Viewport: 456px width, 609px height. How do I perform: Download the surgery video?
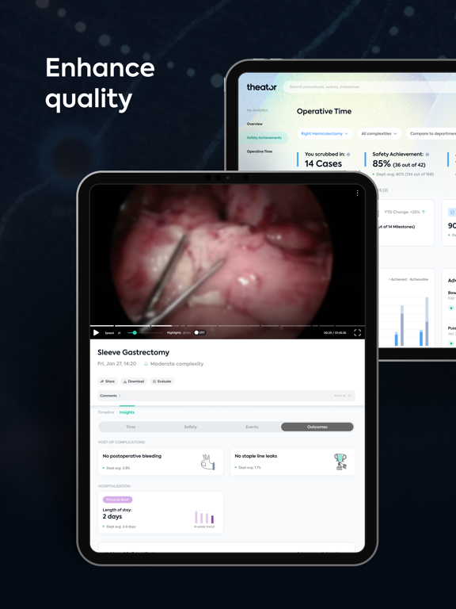click(x=133, y=381)
